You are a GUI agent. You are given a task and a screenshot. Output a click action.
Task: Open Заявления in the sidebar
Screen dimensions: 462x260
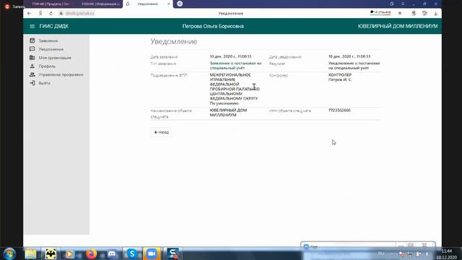coord(48,40)
